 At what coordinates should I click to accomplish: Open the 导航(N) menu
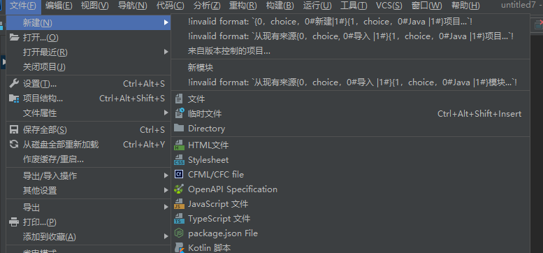[x=132, y=6]
